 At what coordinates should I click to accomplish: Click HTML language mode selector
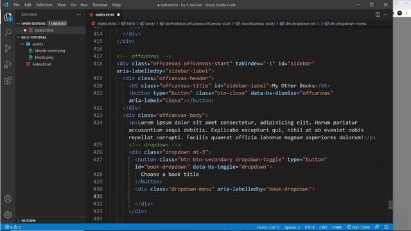point(337,227)
